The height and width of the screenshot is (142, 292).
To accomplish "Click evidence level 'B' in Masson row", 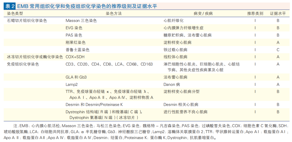I will pyautogui.click(x=278, y=21).
